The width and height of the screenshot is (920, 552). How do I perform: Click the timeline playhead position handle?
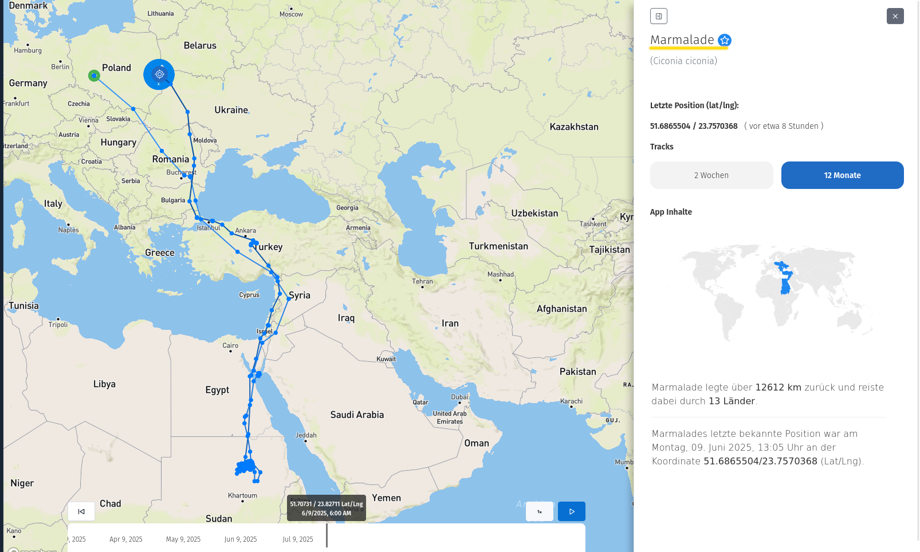click(x=327, y=535)
